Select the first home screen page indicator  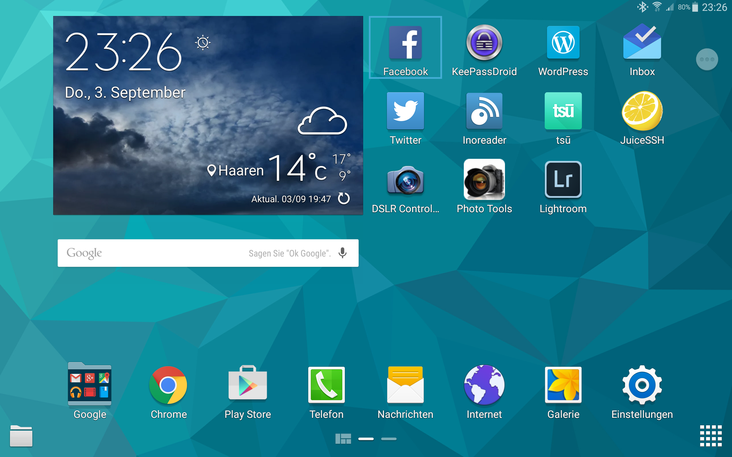coord(366,439)
